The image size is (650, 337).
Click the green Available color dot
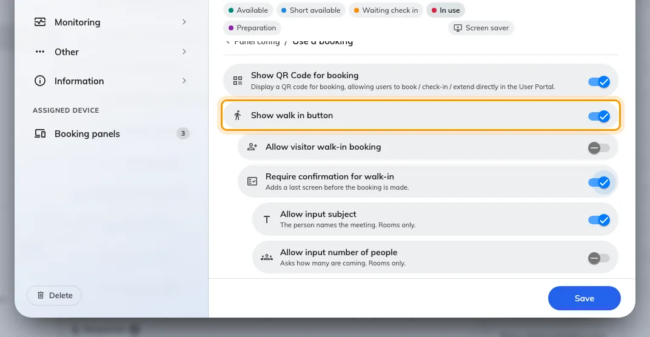point(231,10)
